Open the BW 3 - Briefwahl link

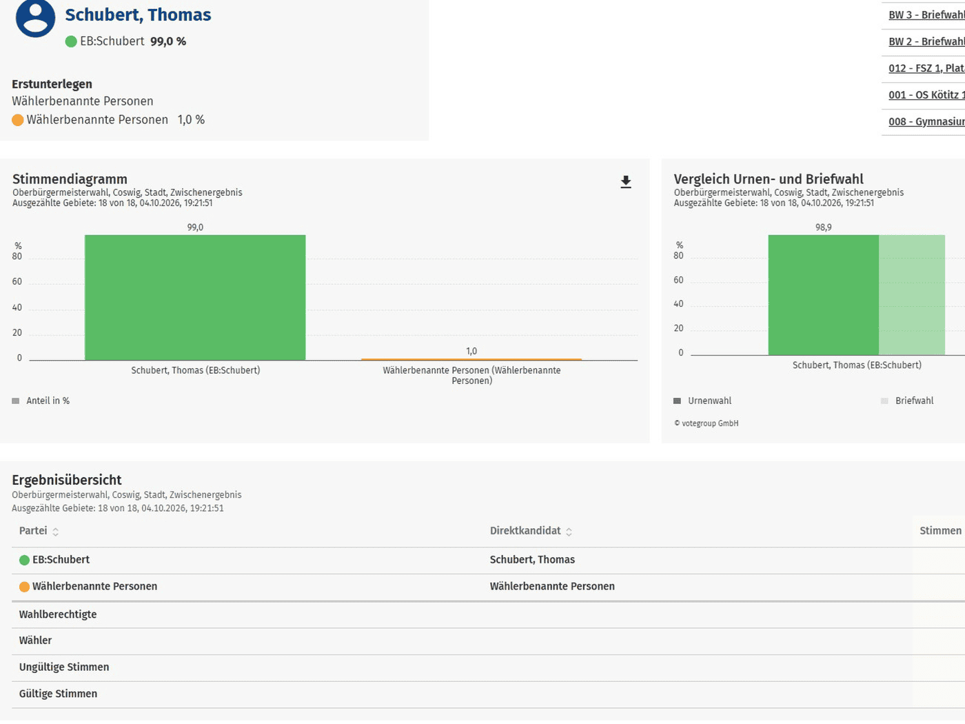(x=926, y=14)
